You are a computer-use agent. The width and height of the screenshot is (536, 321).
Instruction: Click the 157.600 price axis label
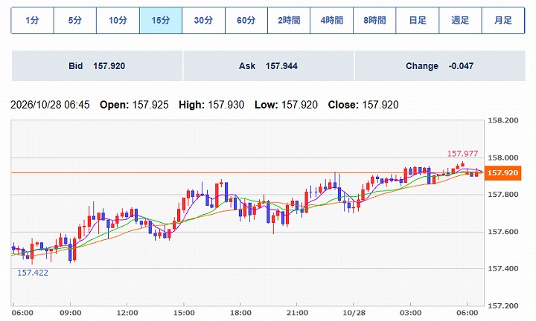502,232
